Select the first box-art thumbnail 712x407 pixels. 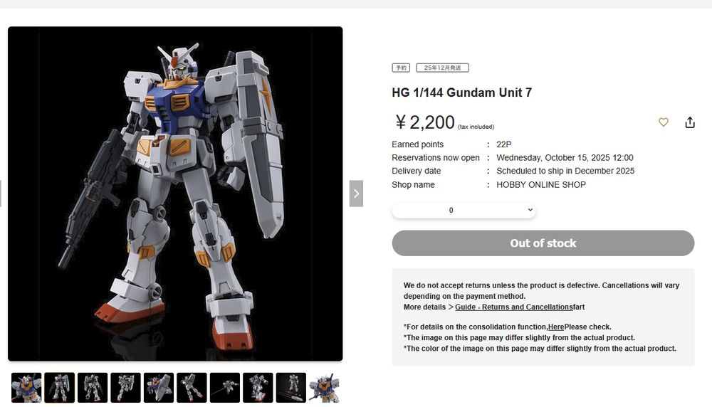pyautogui.click(x=26, y=388)
